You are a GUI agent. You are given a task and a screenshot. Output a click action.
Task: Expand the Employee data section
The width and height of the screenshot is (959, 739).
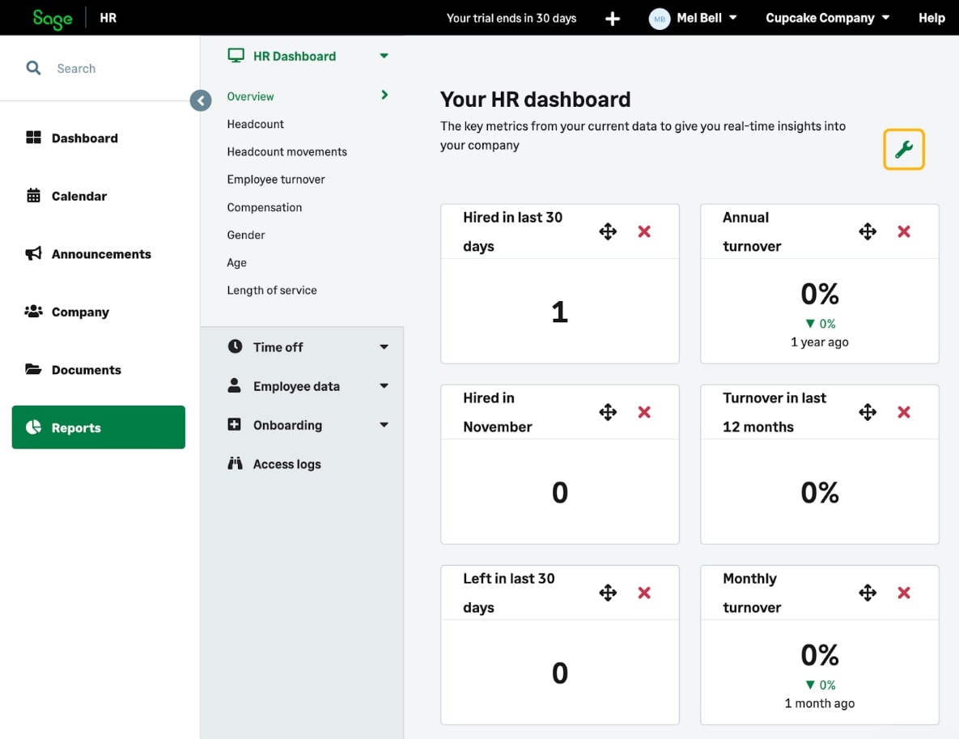pos(384,386)
